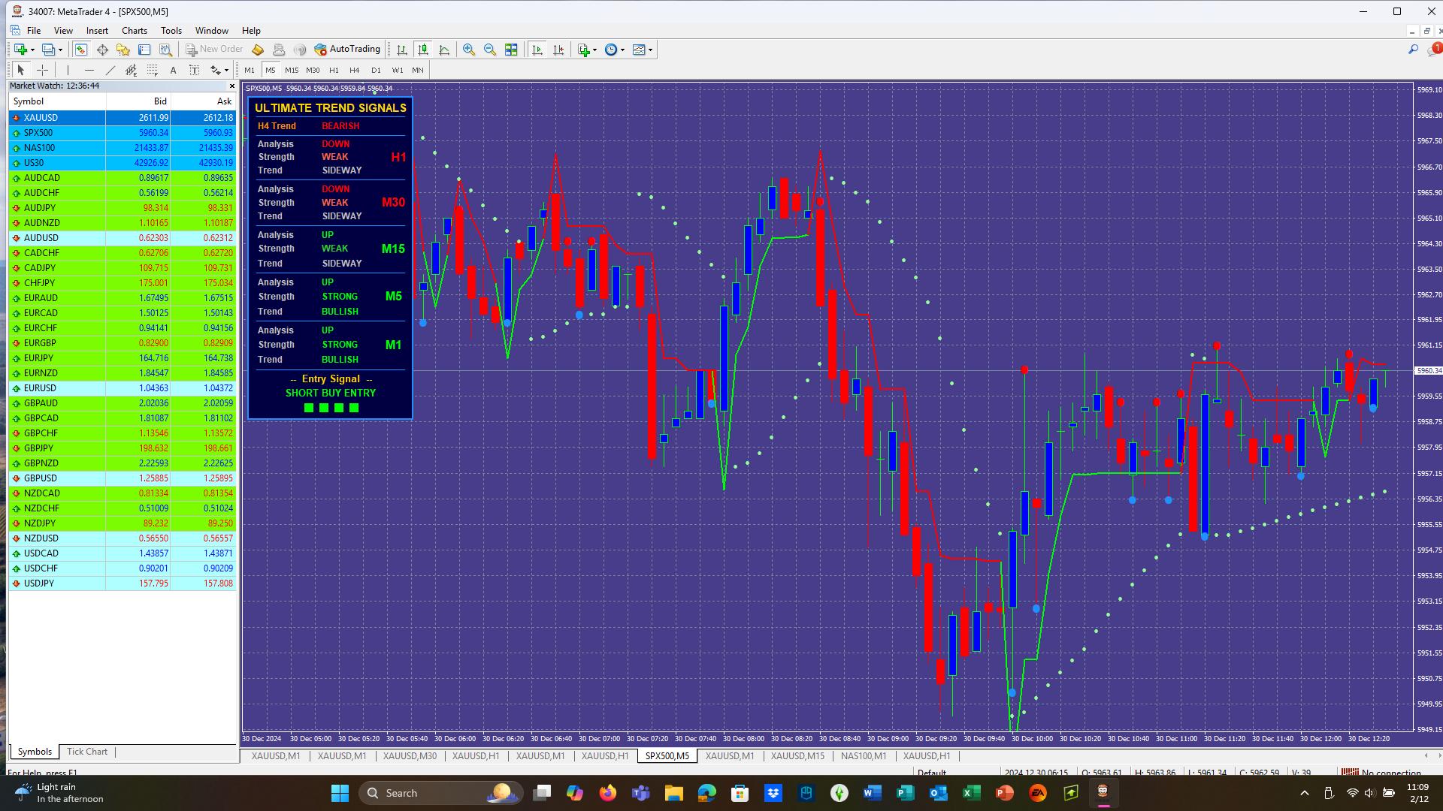
Task: Draw a vertical line tool
Action: click(x=68, y=70)
